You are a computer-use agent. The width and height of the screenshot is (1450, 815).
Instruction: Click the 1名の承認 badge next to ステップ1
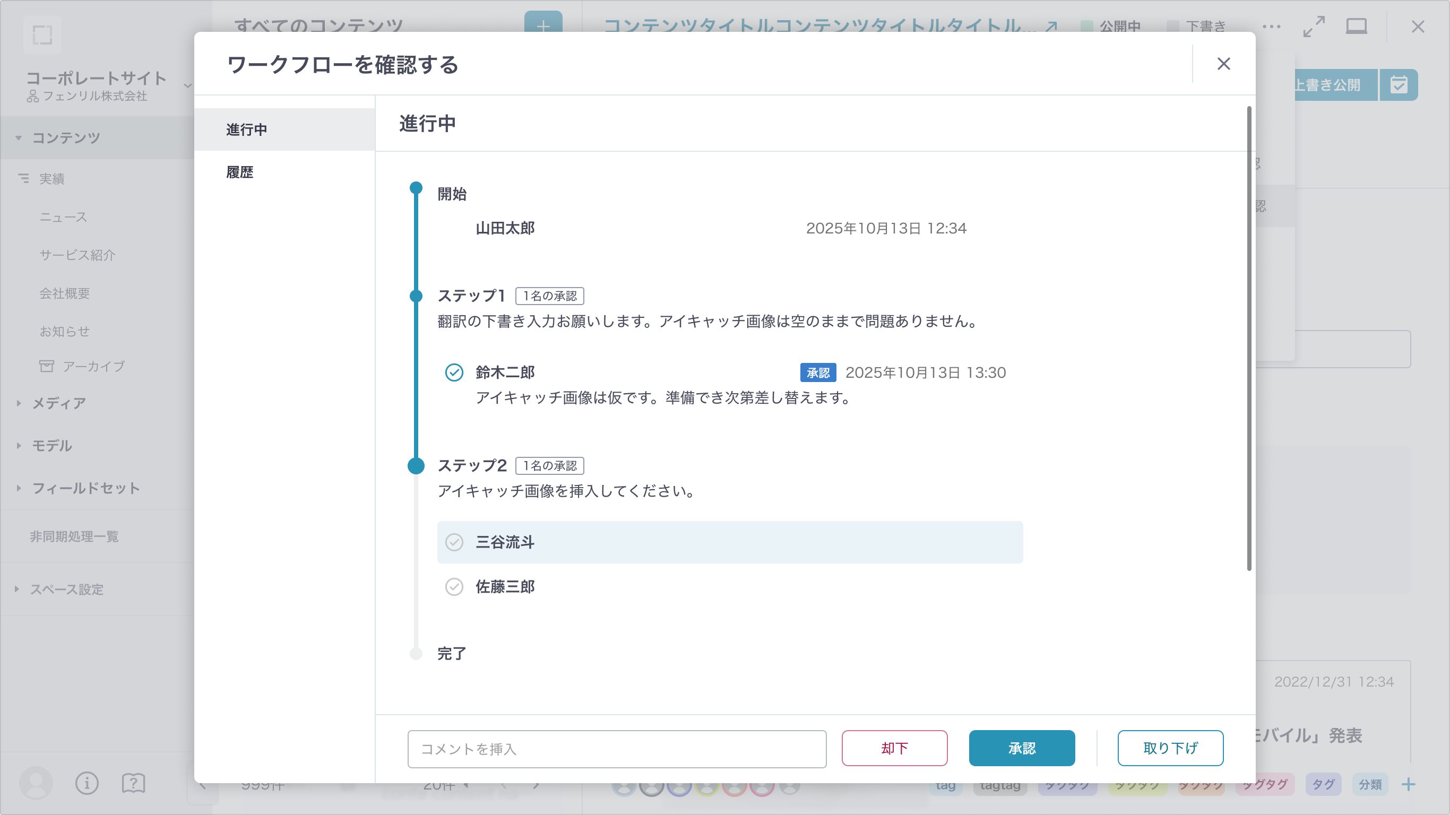click(x=549, y=296)
